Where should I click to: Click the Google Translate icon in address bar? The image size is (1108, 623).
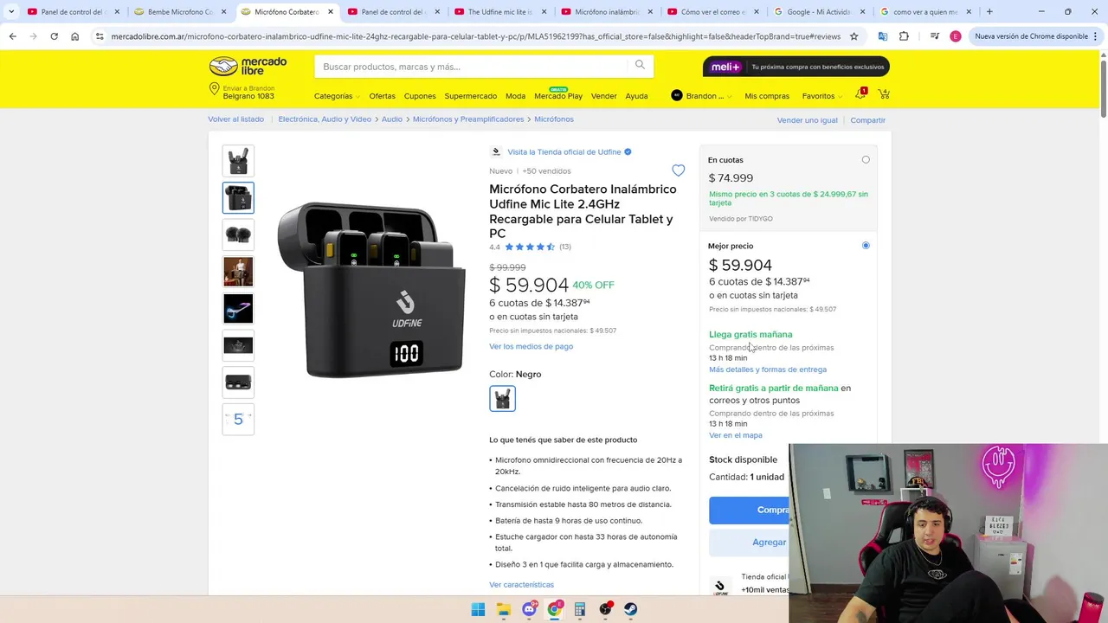[882, 36]
